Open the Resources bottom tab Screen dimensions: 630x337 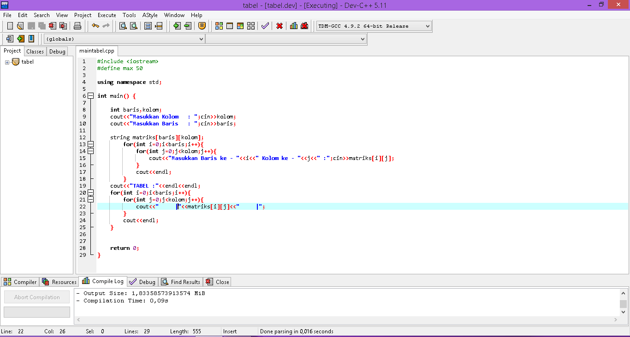[x=59, y=282]
